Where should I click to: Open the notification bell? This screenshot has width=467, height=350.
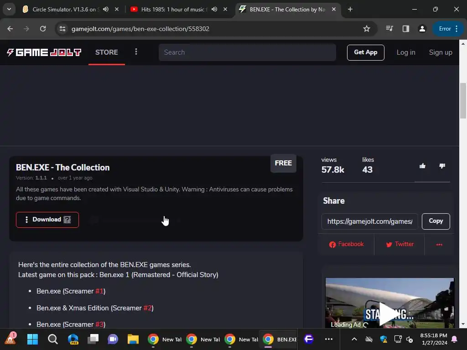click(x=455, y=339)
